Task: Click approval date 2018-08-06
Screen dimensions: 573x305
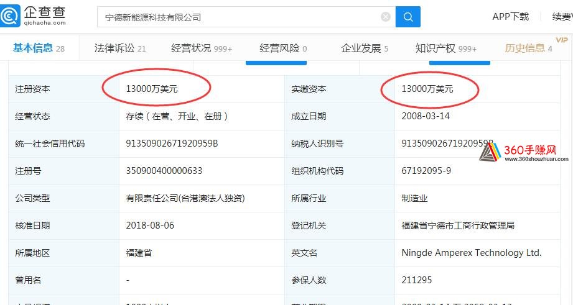Action: tap(150, 225)
